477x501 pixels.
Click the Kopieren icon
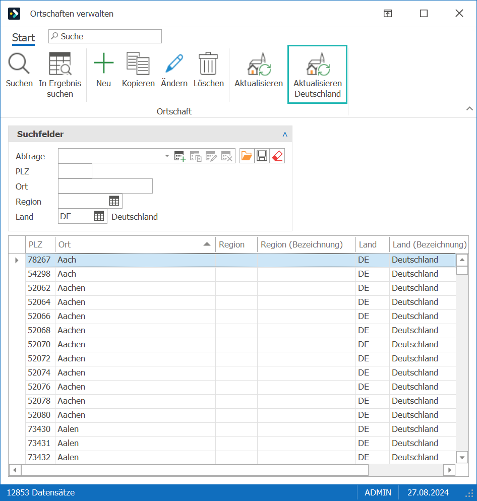tap(138, 64)
